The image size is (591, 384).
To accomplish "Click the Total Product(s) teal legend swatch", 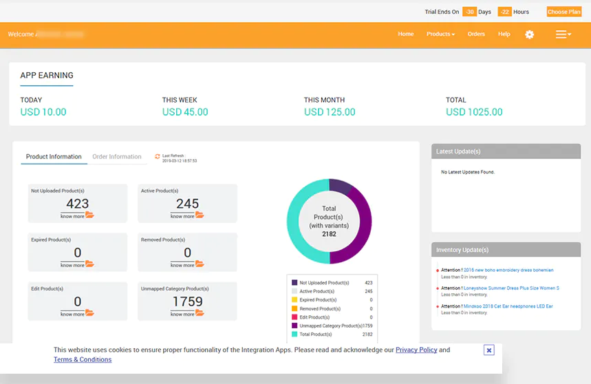I will point(294,334).
